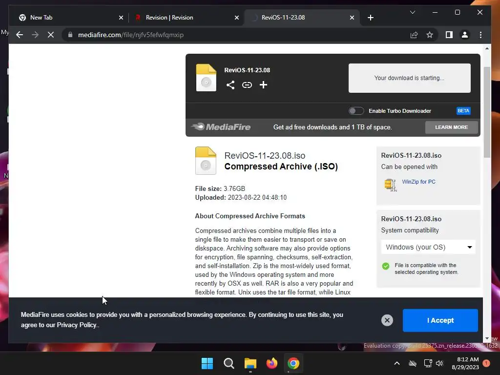Click the Uploaded 2023-08-22 04:48:10 text

tap(241, 197)
